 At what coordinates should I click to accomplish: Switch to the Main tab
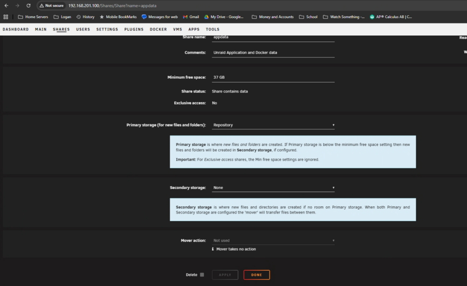pos(41,29)
